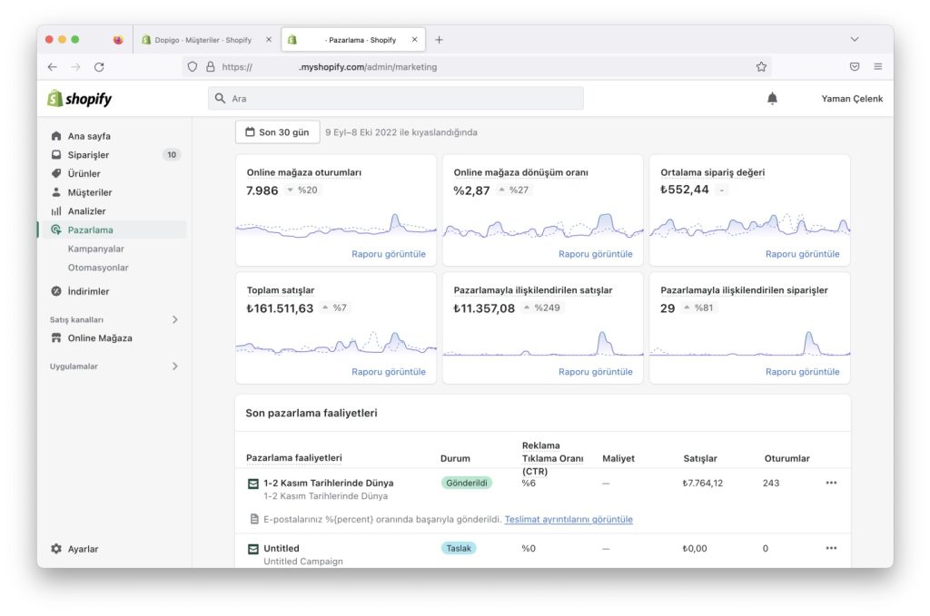Click the Shopify logo
930x616 pixels.
[x=80, y=98]
